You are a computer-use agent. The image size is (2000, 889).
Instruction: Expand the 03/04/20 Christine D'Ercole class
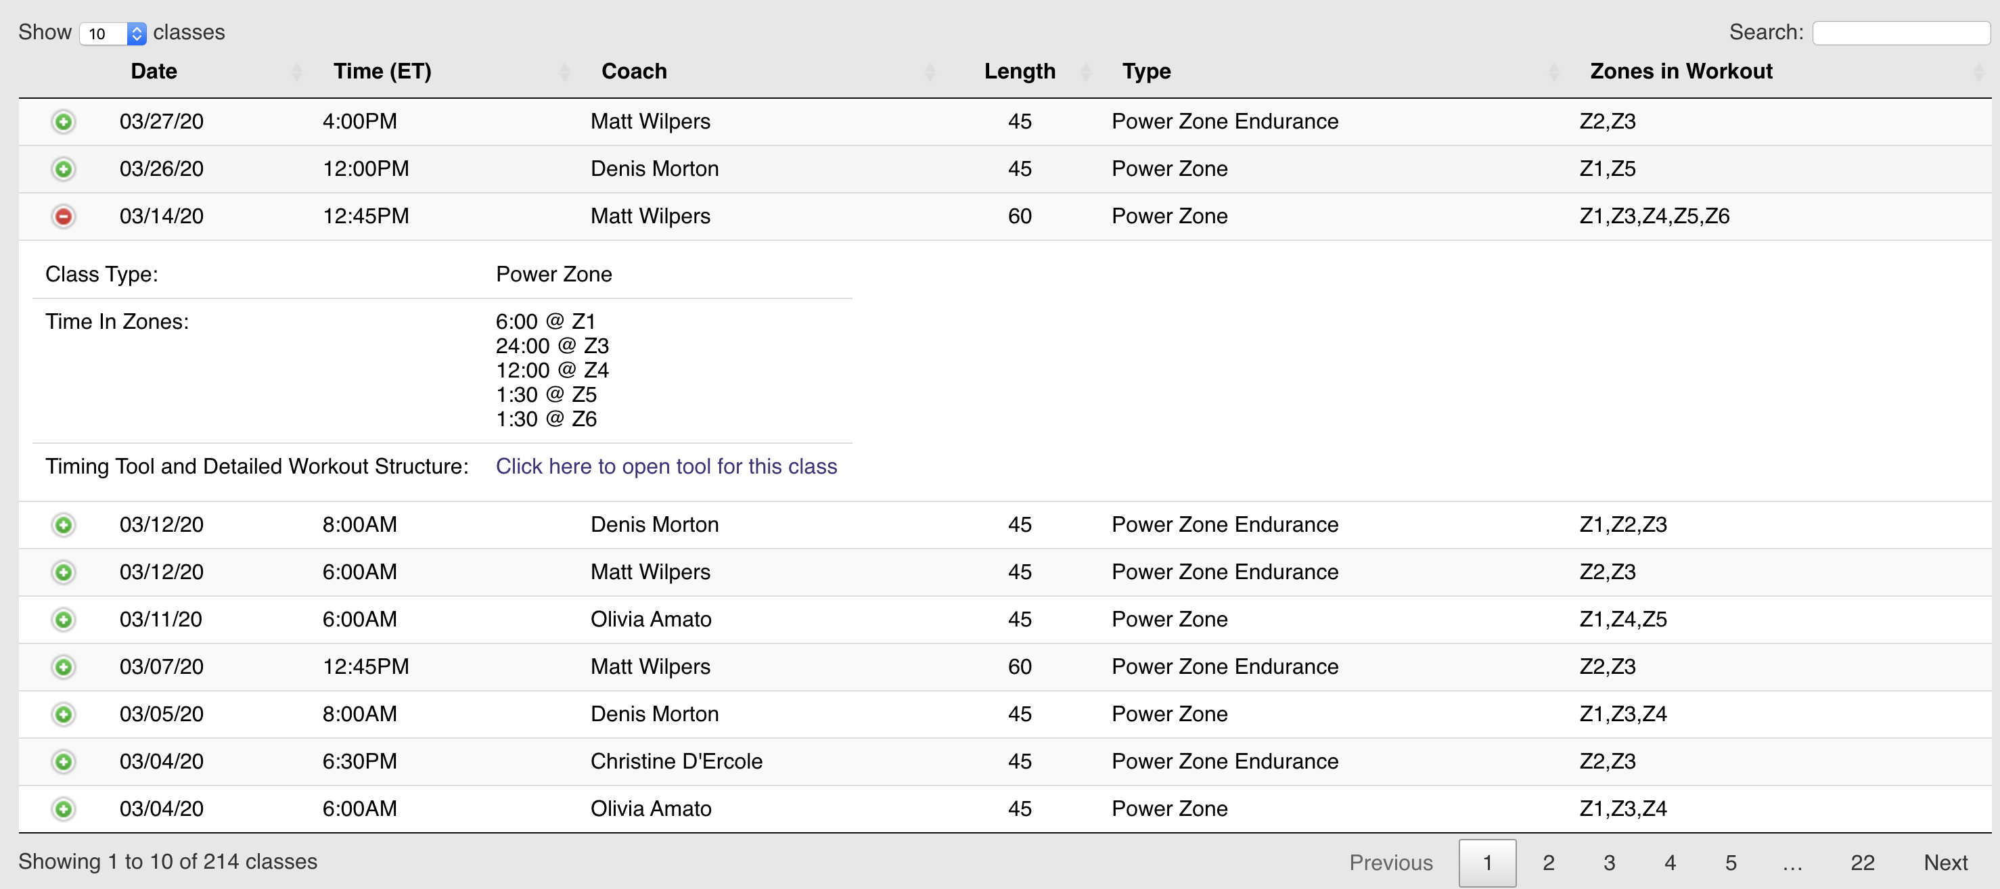click(64, 762)
